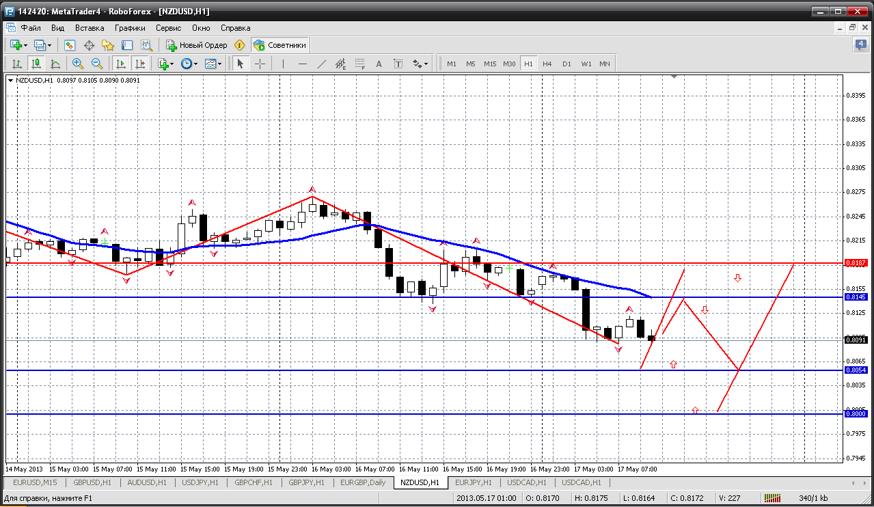Switch to the EURUSD,M15 chart tab

35,482
